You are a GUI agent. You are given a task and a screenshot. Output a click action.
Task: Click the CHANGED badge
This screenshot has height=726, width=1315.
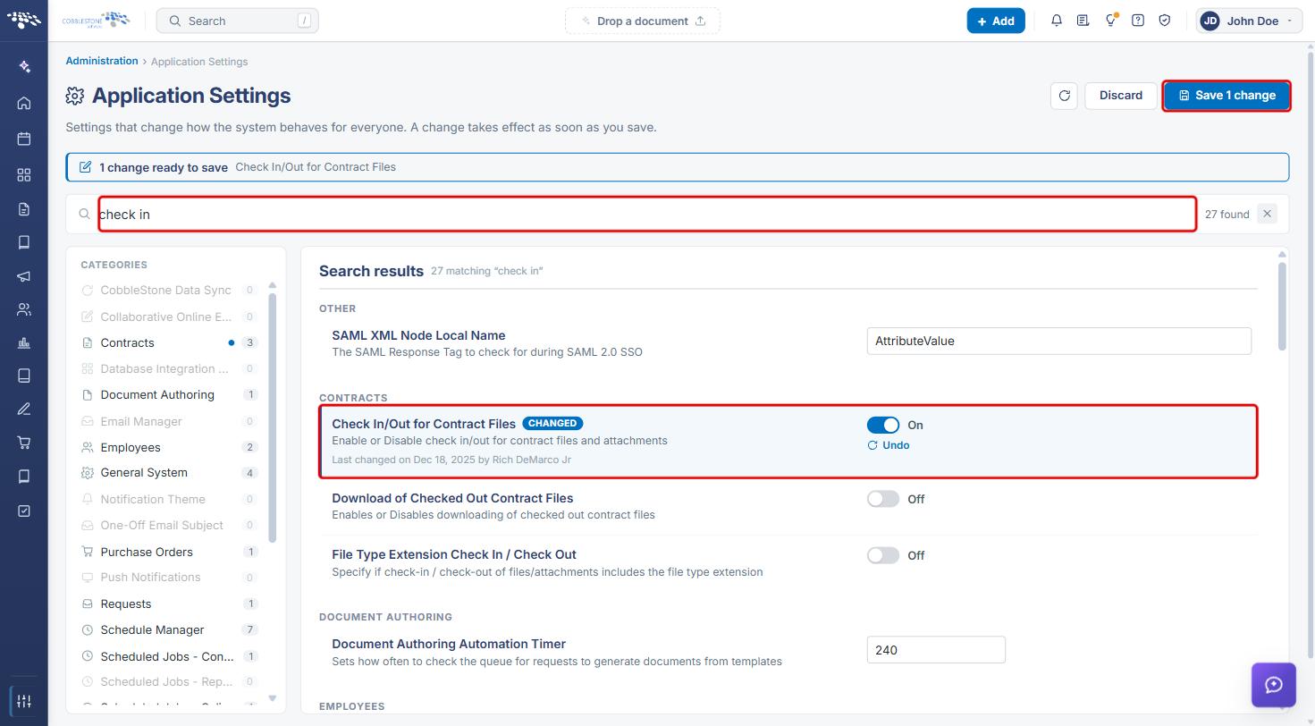552,423
